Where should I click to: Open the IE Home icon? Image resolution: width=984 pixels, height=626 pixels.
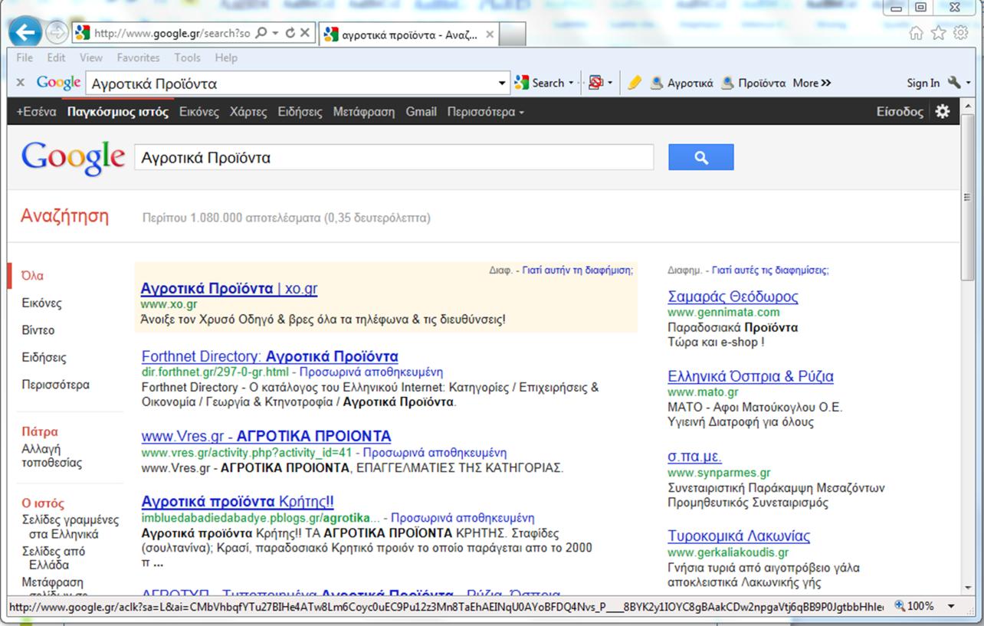click(916, 33)
